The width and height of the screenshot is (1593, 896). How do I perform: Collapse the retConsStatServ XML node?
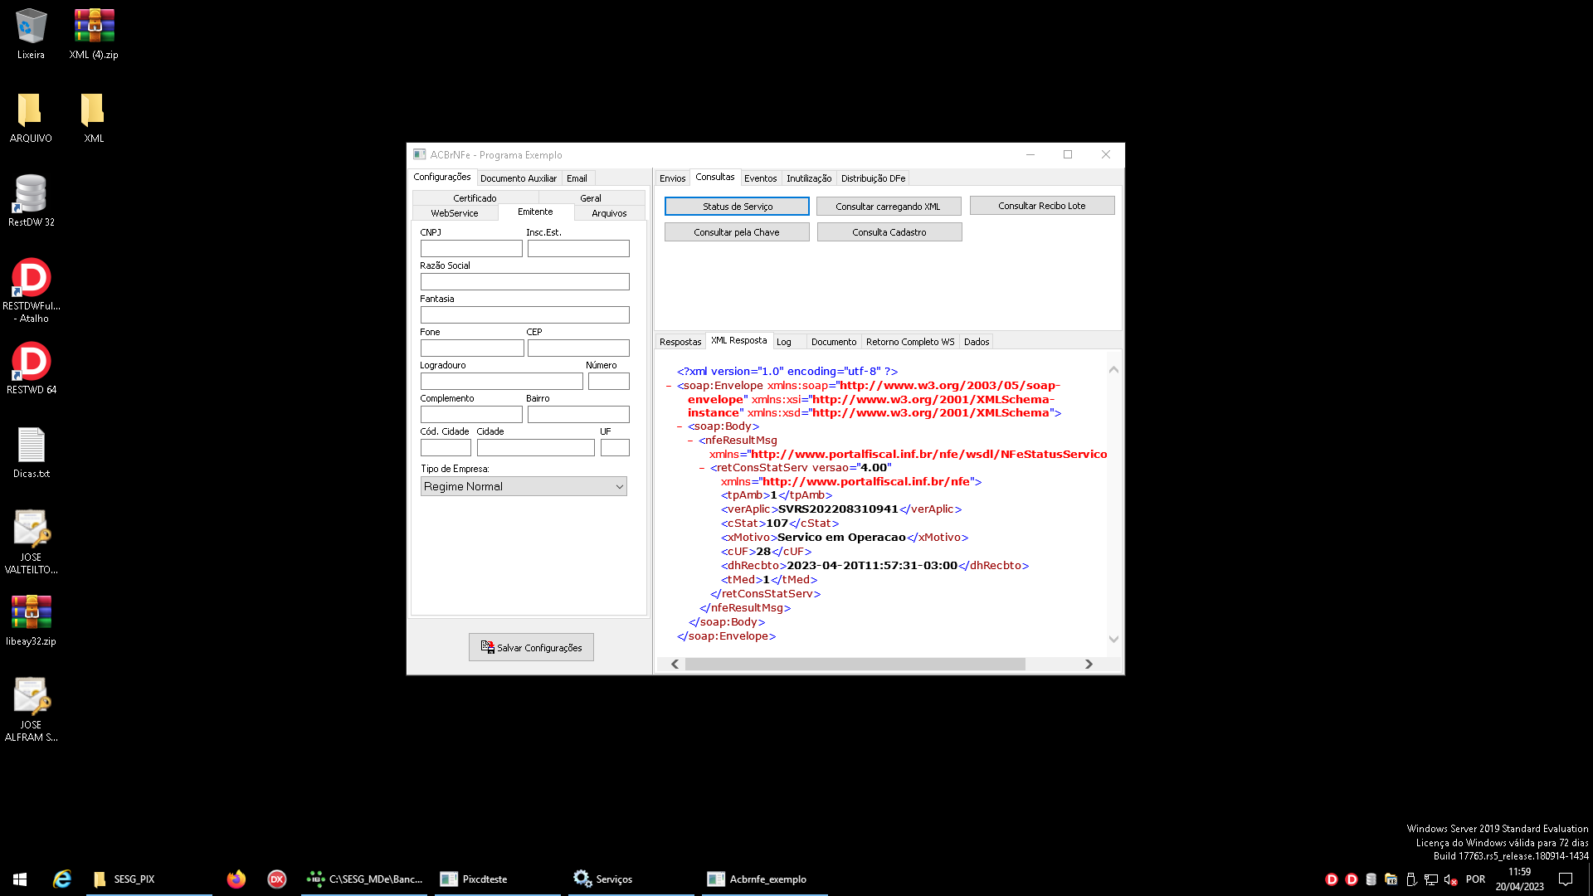(x=702, y=468)
